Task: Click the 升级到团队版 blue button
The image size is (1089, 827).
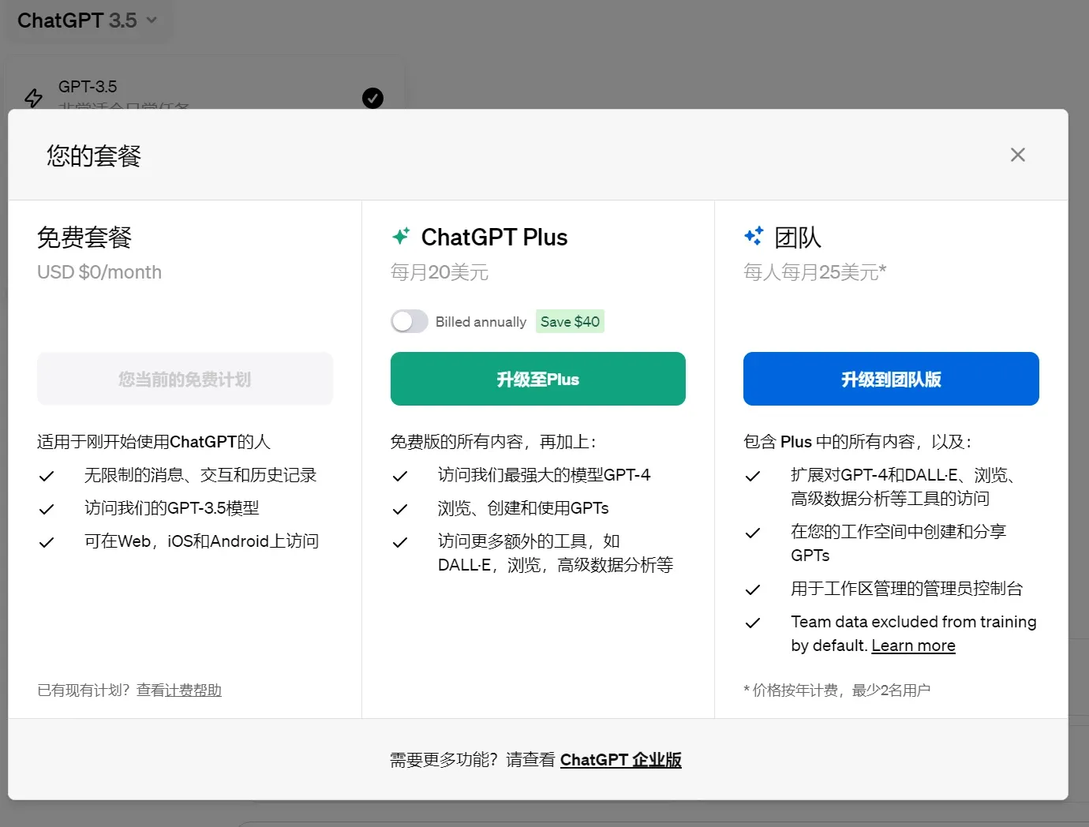Action: pyautogui.click(x=890, y=379)
